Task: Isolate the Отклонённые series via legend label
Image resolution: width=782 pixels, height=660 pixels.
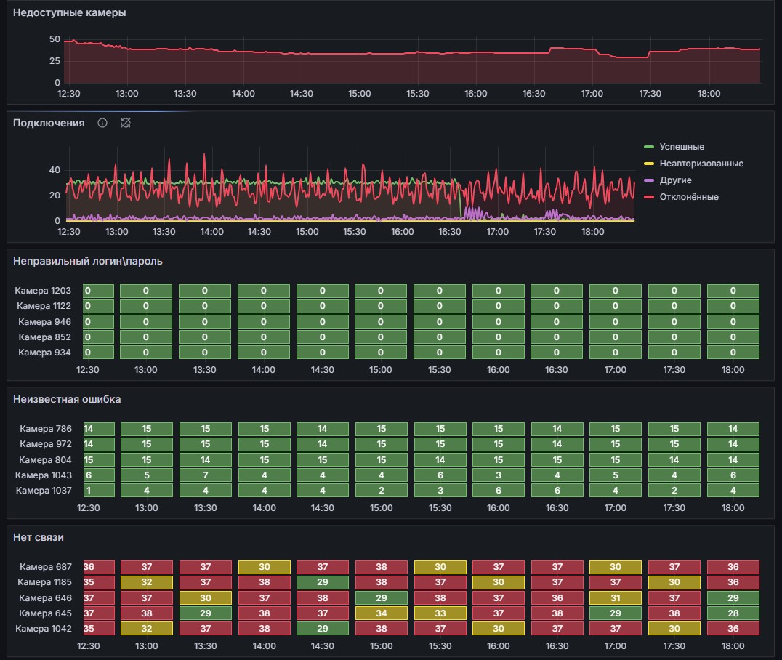Action: pyautogui.click(x=689, y=197)
